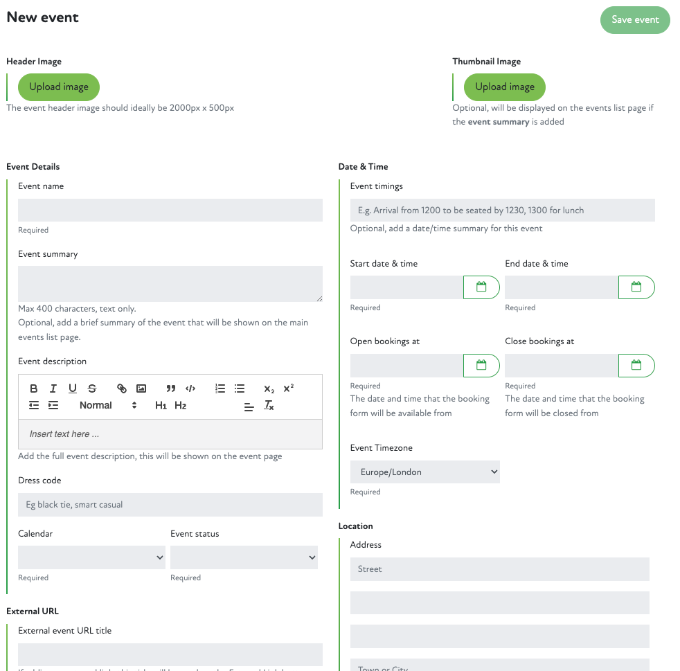Apply italic formatting in the editor

click(53, 388)
